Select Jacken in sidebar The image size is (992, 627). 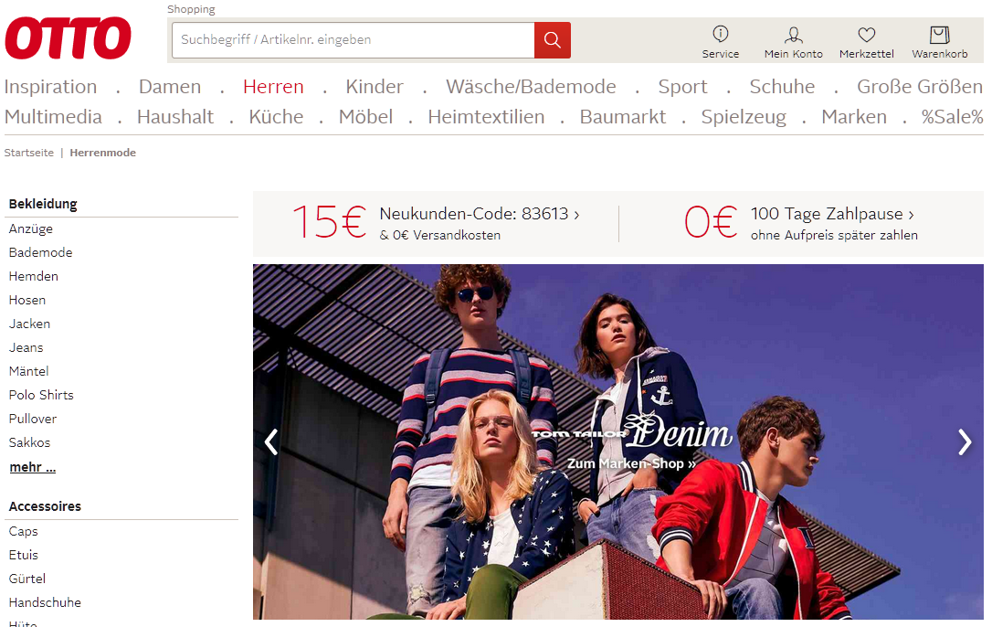coord(29,324)
